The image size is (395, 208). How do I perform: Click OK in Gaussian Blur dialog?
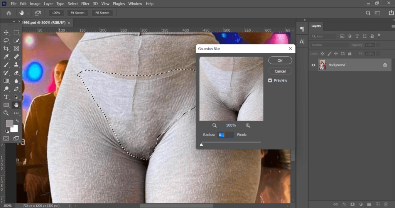click(280, 61)
